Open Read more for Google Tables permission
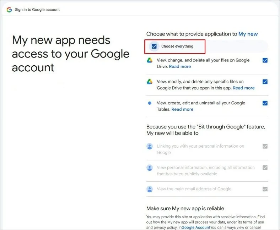The height and width of the screenshot is (230, 280). click(x=182, y=109)
